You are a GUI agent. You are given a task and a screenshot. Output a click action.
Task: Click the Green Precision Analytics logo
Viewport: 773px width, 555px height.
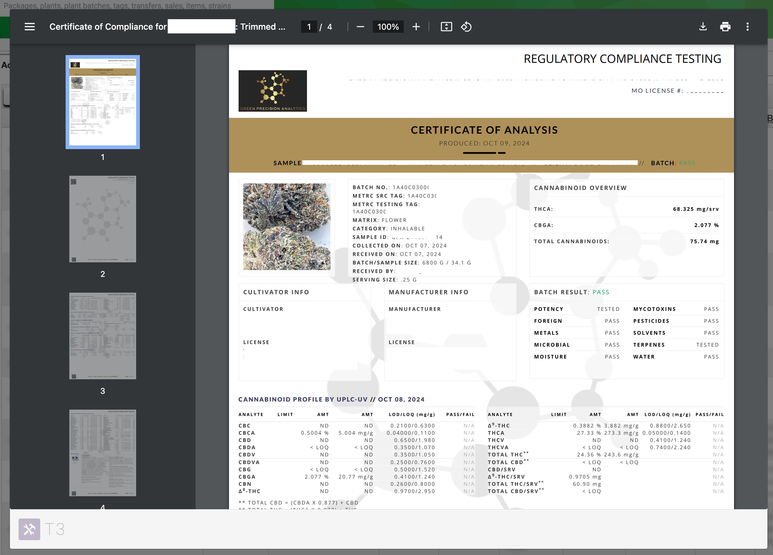click(273, 91)
